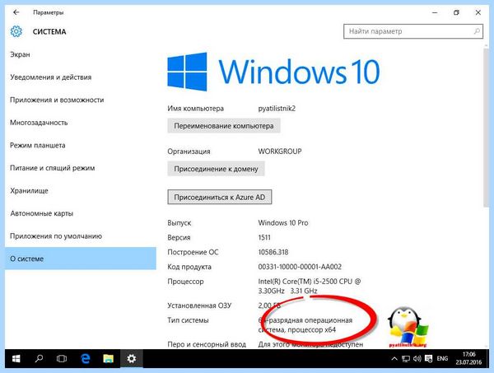Click the Присоединение к домену button
The width and height of the screenshot is (494, 373).
tap(216, 169)
